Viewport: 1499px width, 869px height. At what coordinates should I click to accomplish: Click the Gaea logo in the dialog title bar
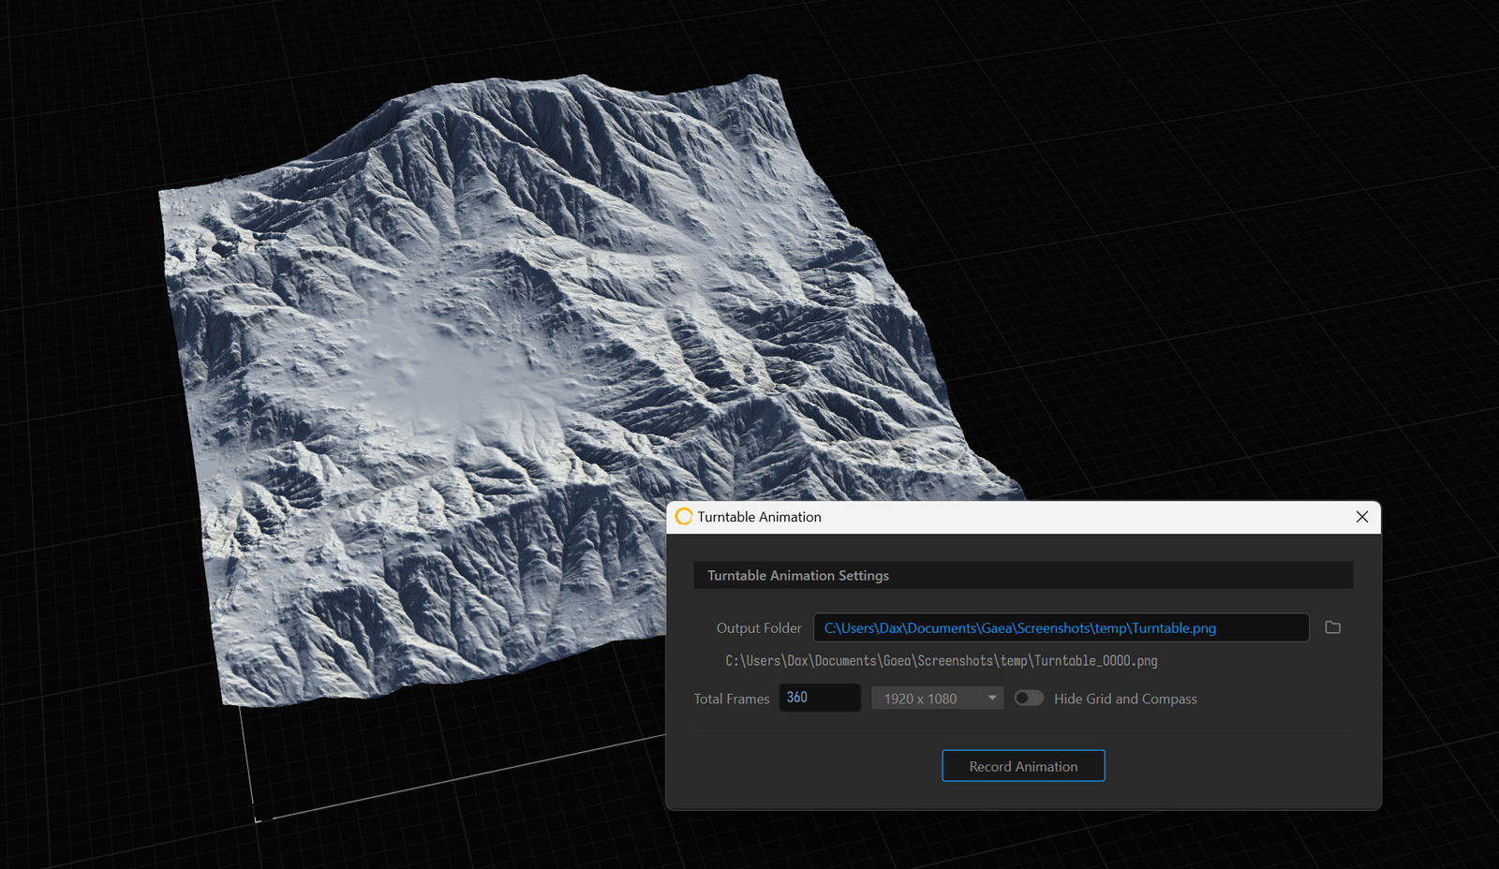pos(683,516)
